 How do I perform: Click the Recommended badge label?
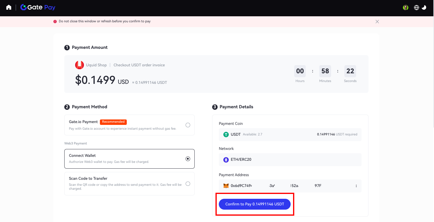[113, 122]
